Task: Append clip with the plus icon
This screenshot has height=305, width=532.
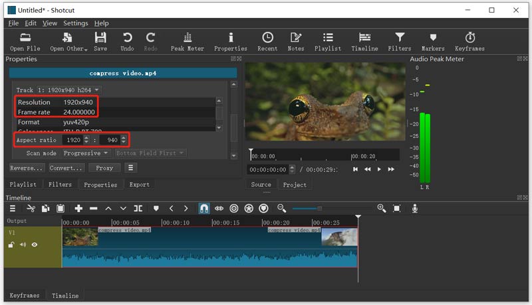Action: coord(78,208)
